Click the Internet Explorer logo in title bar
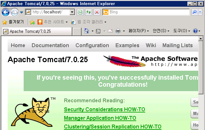Image resolution: width=205 pixels, height=130 pixels. click(4, 4)
